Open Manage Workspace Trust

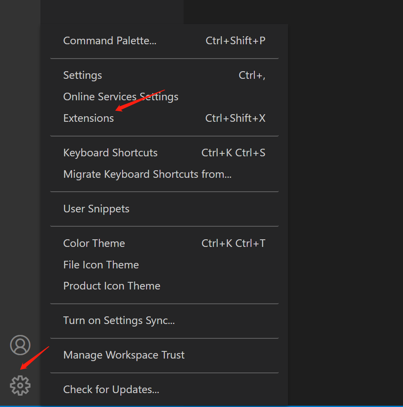click(124, 355)
